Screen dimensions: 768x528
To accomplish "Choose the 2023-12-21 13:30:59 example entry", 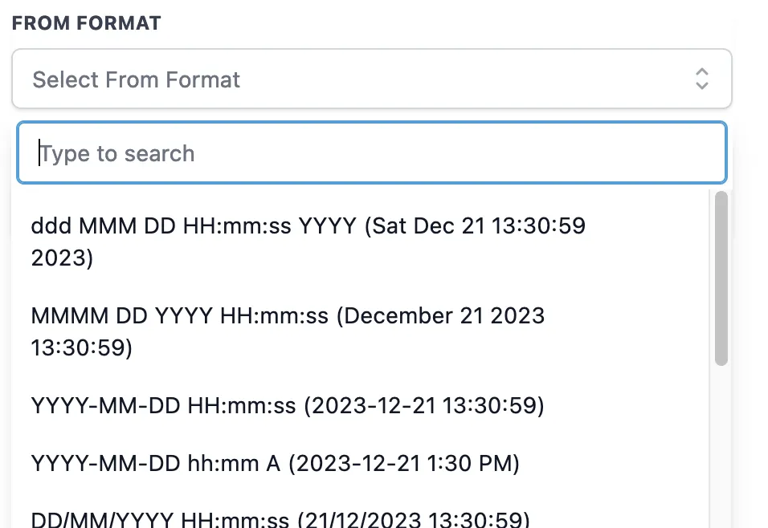I will (x=423, y=406).
